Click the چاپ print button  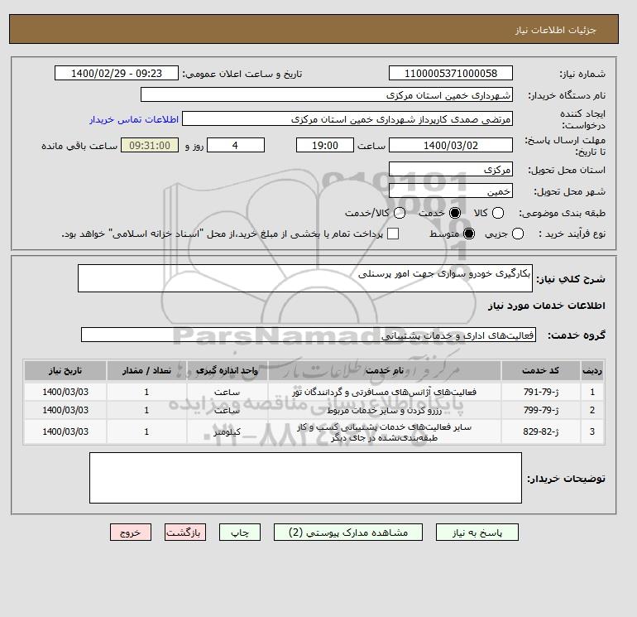click(240, 533)
